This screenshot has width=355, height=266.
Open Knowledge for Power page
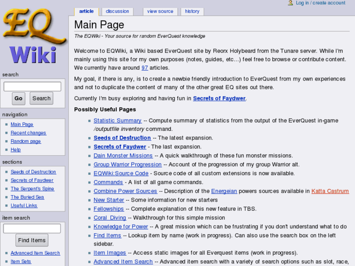coord(121,226)
